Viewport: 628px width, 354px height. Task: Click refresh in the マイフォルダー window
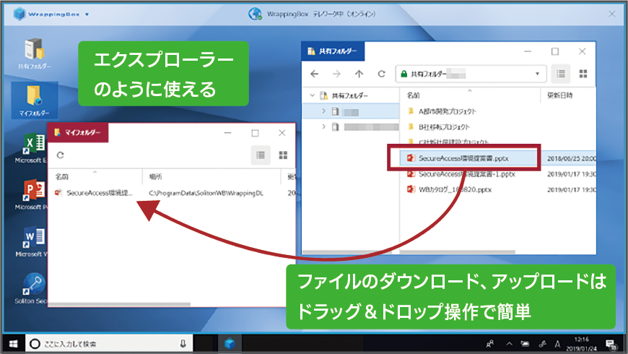[x=60, y=155]
